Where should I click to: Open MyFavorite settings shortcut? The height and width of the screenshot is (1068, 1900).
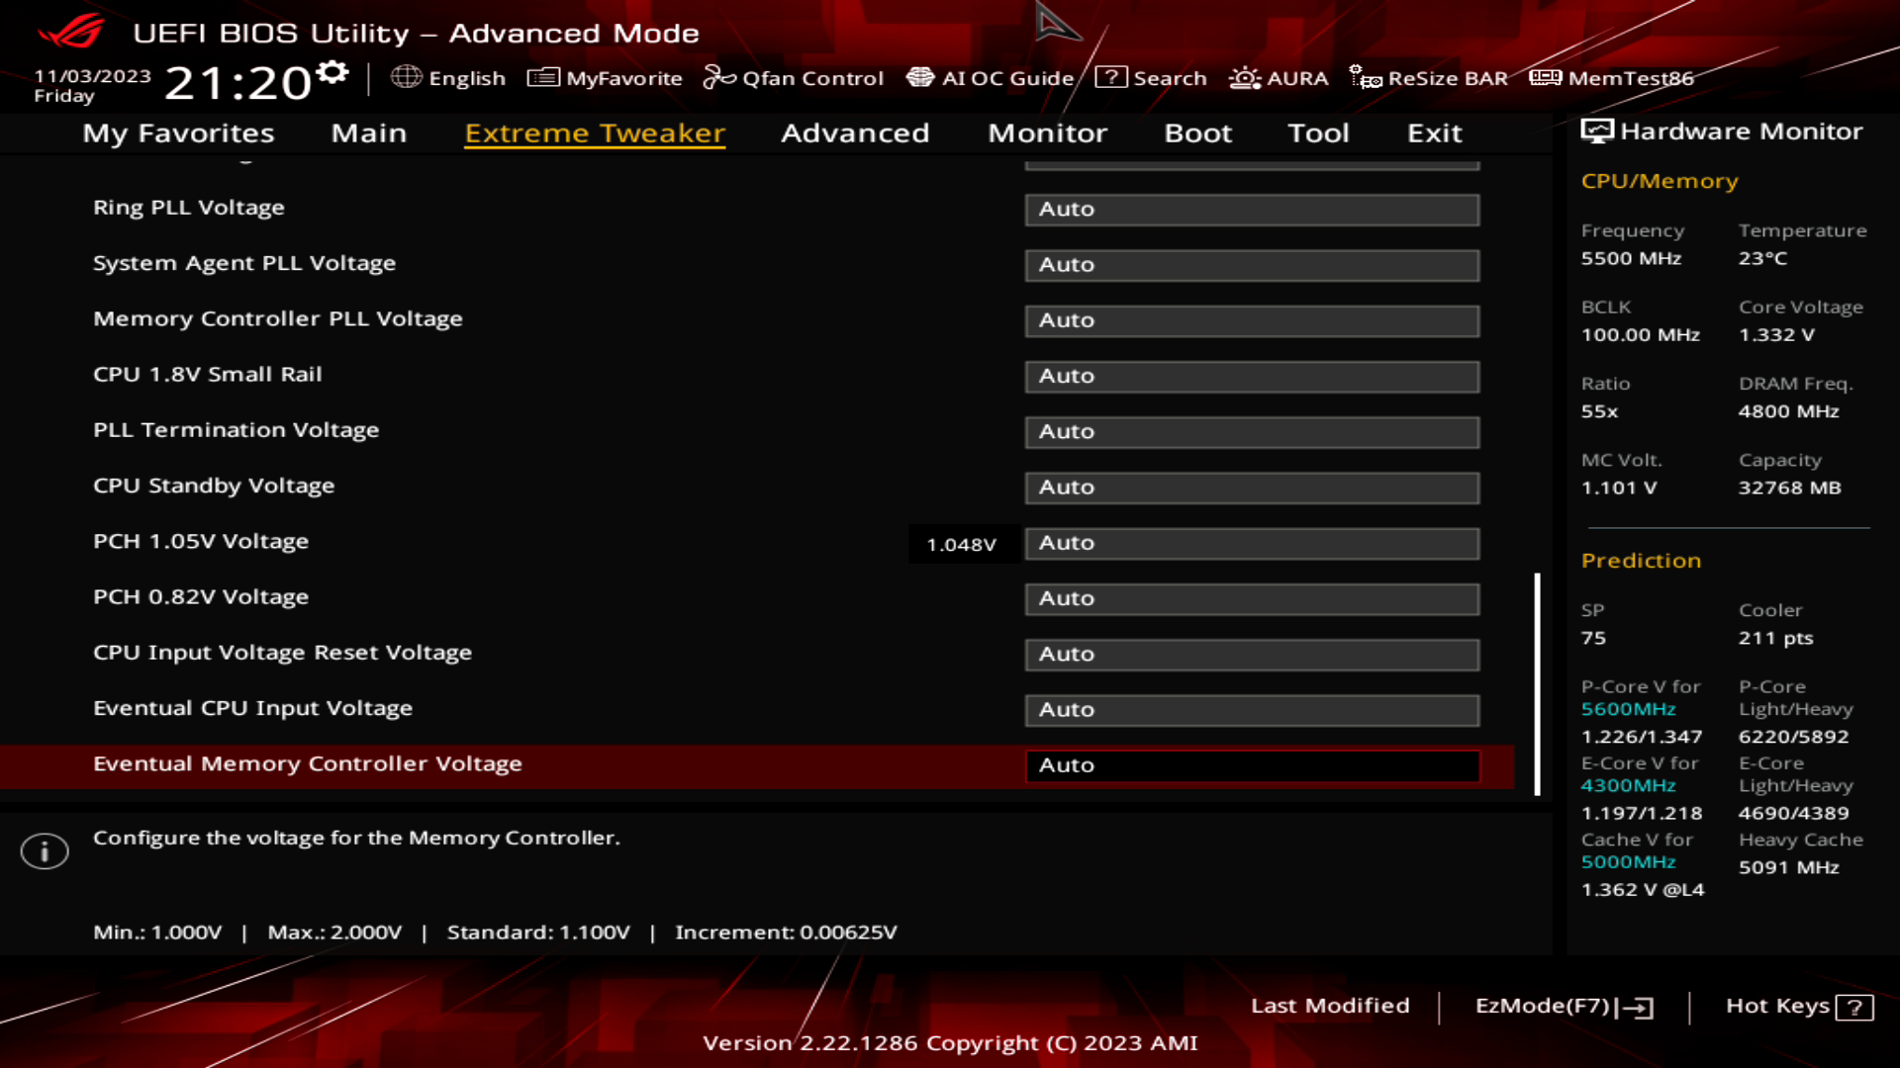pos(606,78)
